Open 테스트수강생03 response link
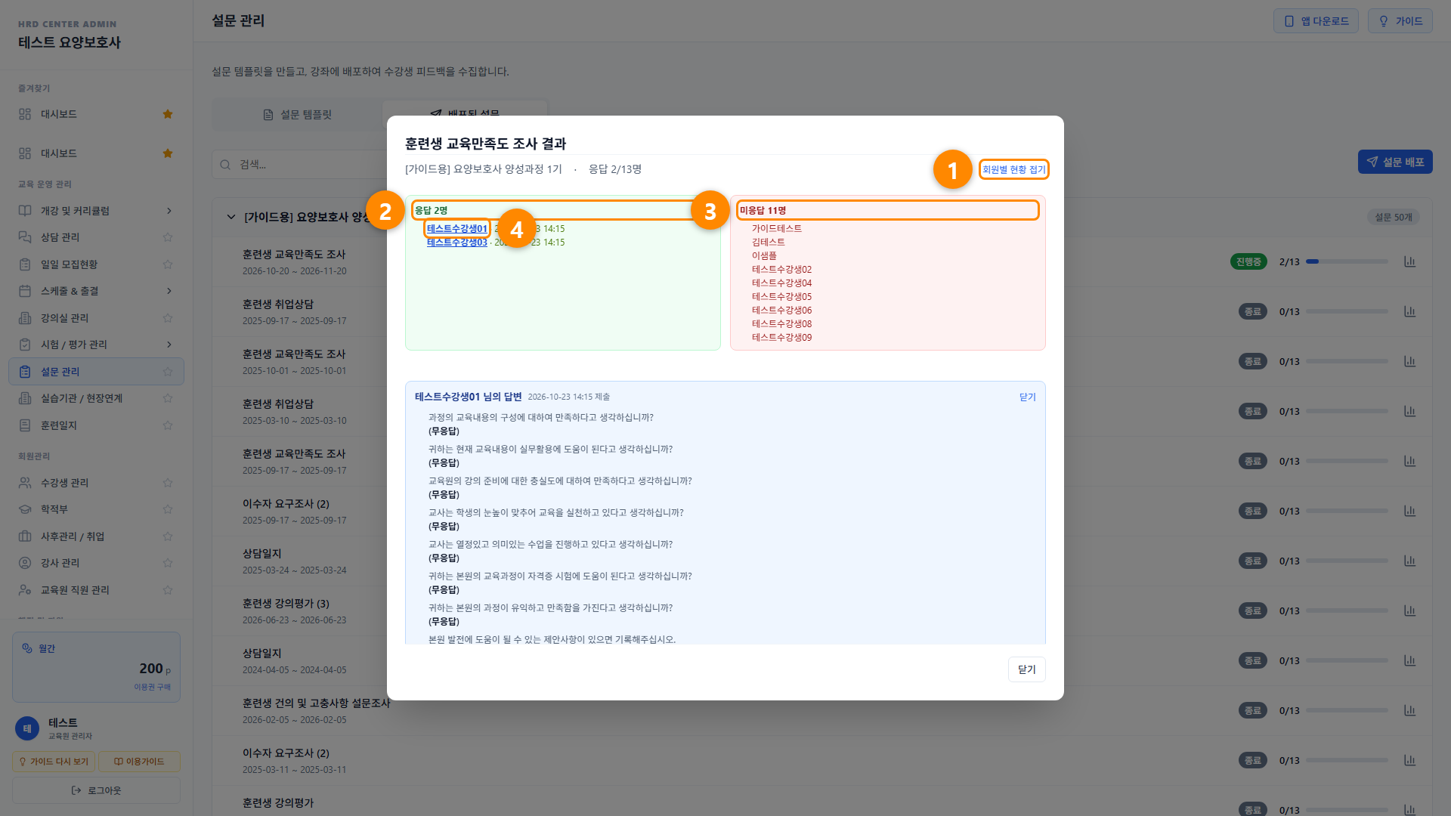1451x816 pixels. 456,243
